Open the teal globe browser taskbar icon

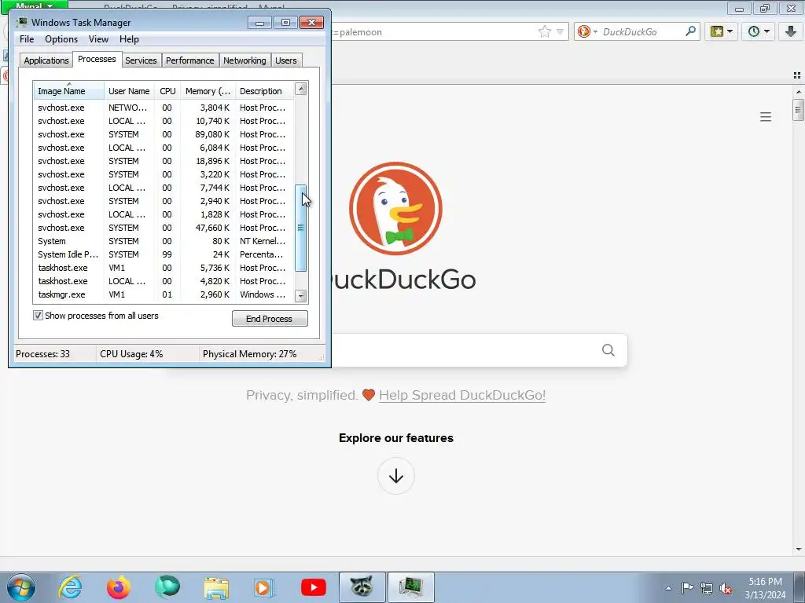coord(167,587)
